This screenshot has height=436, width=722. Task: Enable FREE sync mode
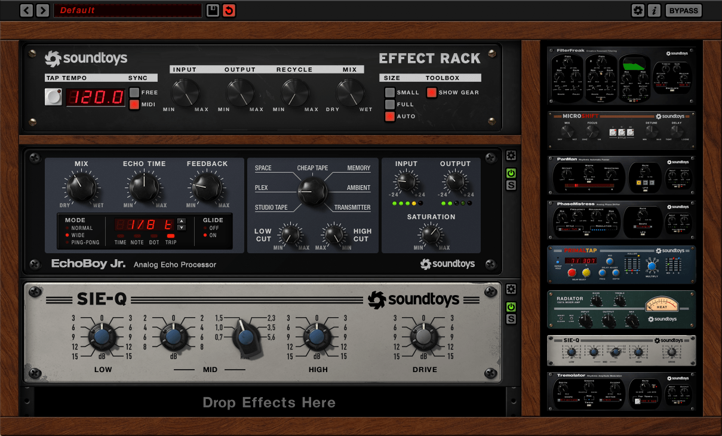coord(134,93)
